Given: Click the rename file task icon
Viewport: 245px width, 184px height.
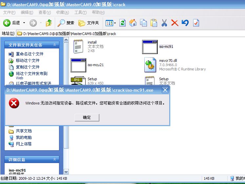Looking at the screenshot, I should tap(11, 54).
